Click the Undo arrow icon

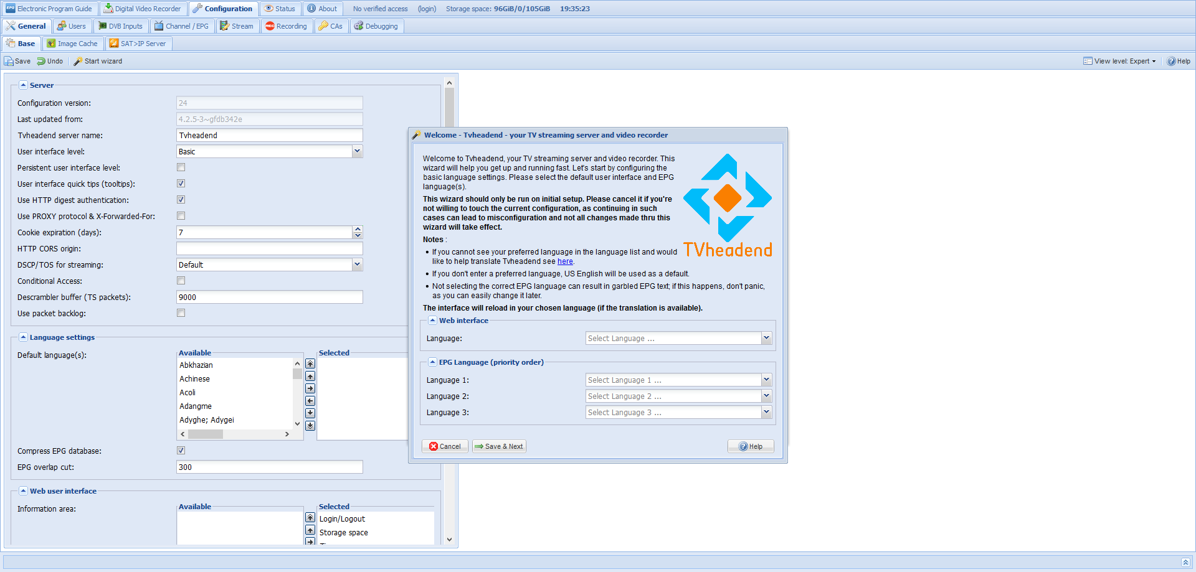(41, 61)
